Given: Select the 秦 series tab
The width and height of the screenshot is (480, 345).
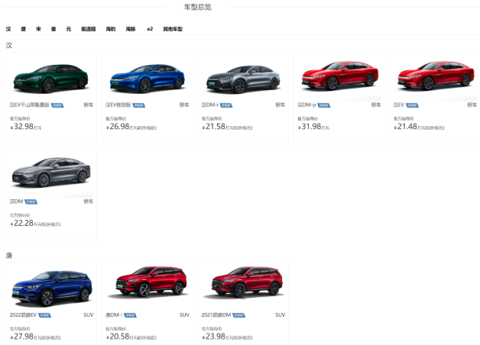Looking at the screenshot, I should coord(54,29).
